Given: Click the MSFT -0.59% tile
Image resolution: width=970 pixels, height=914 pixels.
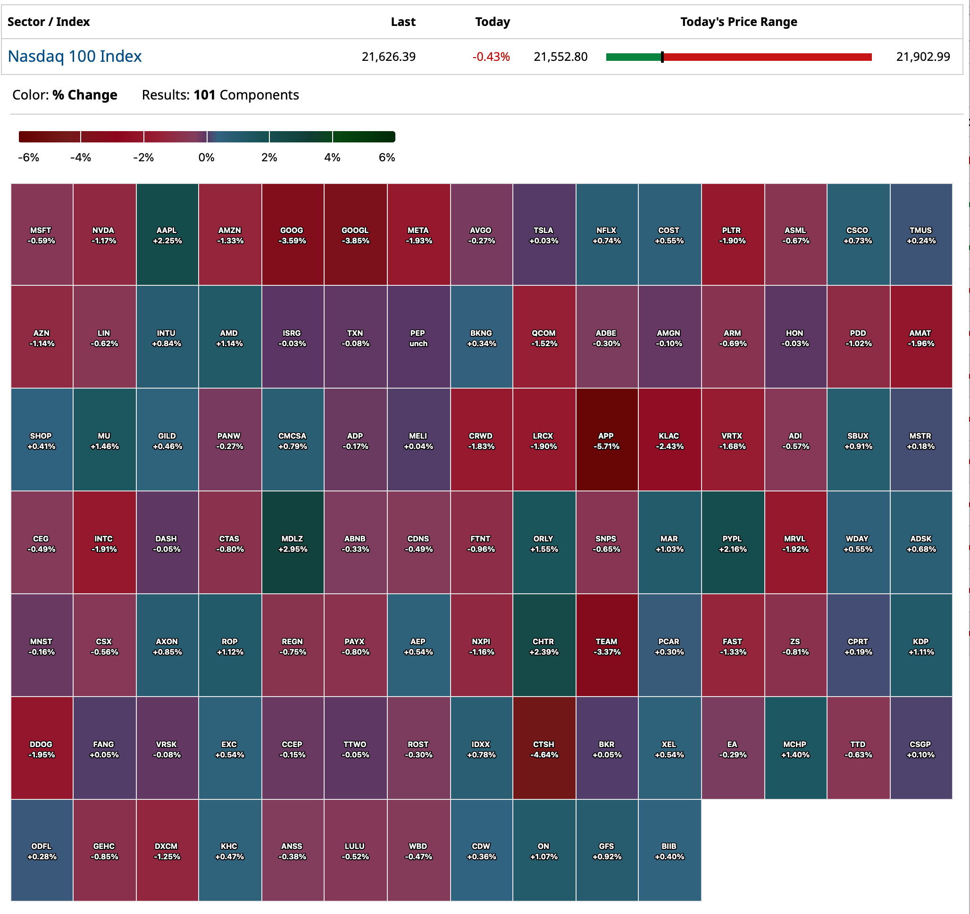Looking at the screenshot, I should point(42,234).
